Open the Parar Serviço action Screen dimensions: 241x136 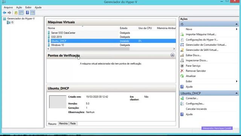coord(193,66)
